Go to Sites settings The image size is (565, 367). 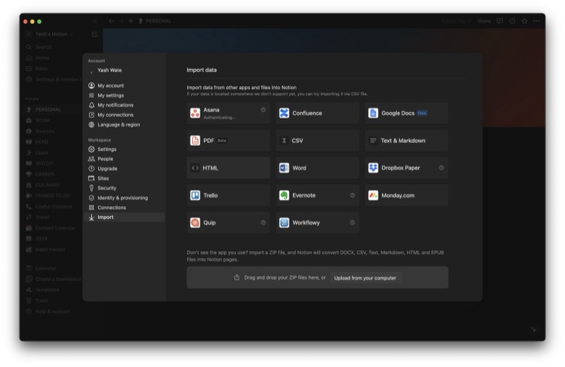click(124, 179)
